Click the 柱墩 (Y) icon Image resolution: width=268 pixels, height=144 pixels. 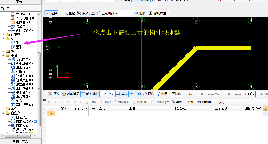[13, 72]
